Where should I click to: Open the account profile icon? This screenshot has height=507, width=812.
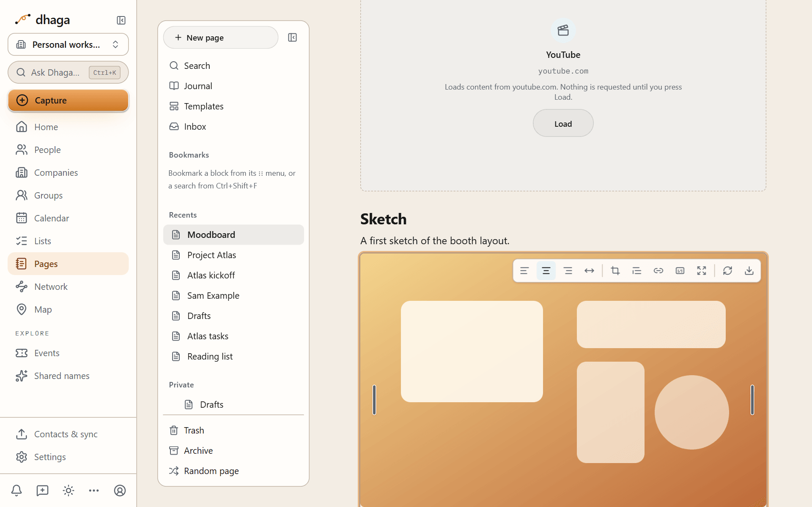coord(120,491)
